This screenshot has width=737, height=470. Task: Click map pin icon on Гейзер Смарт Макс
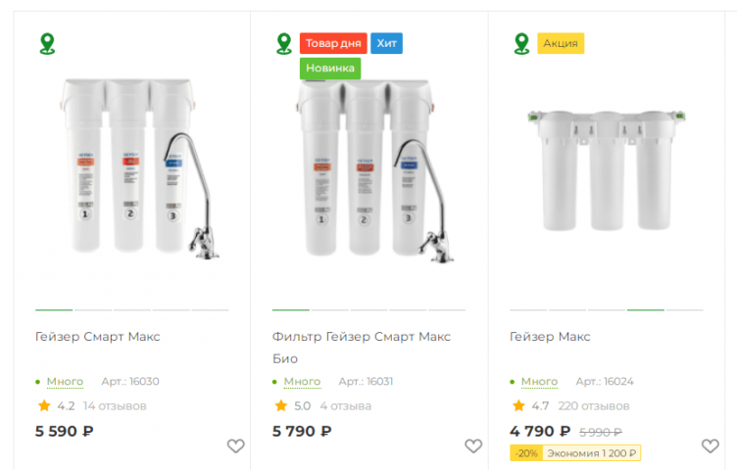[x=47, y=44]
